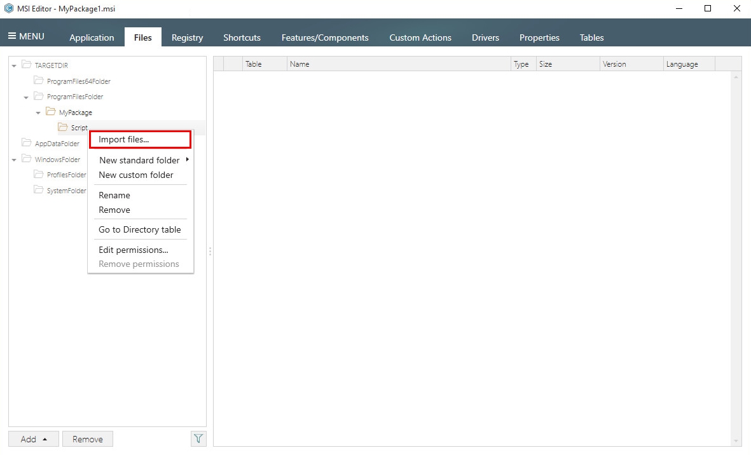Click the SystemFolder folder icon
Image resolution: width=751 pixels, height=455 pixels.
(x=38, y=190)
